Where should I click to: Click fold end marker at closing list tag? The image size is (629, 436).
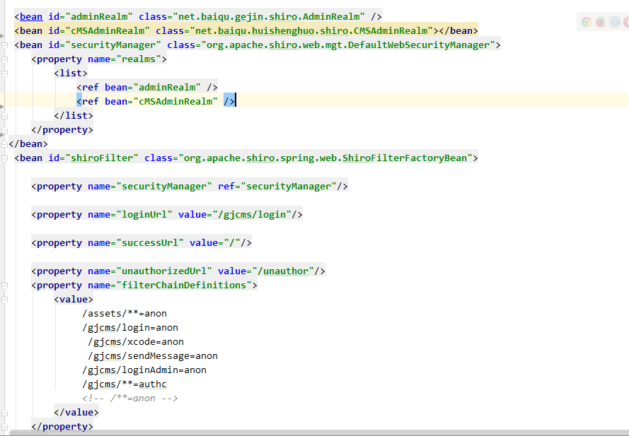(x=5, y=116)
